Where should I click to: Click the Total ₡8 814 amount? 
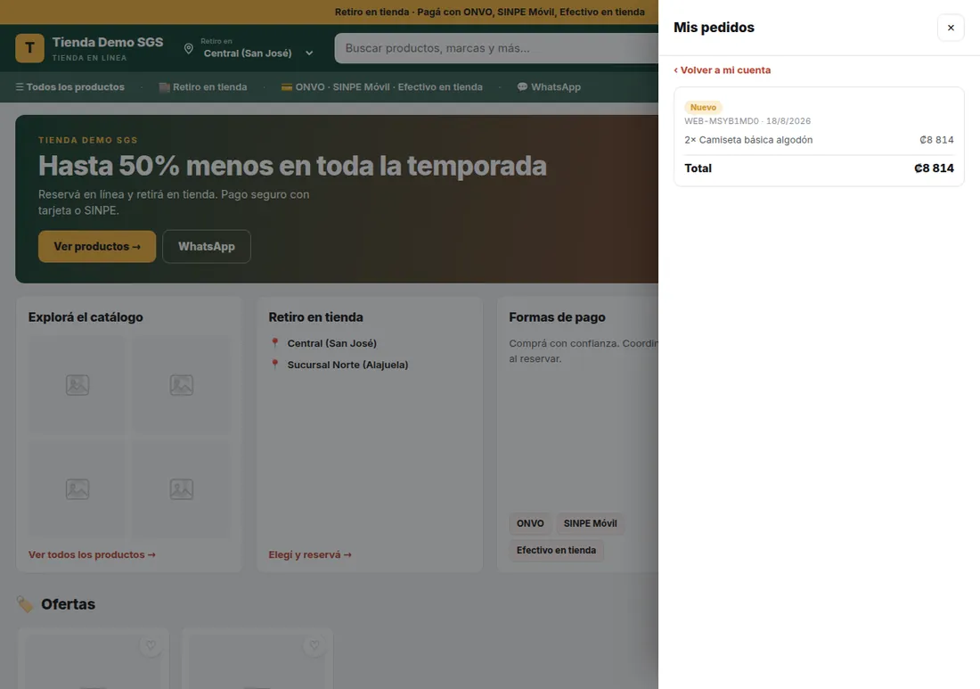coord(934,168)
